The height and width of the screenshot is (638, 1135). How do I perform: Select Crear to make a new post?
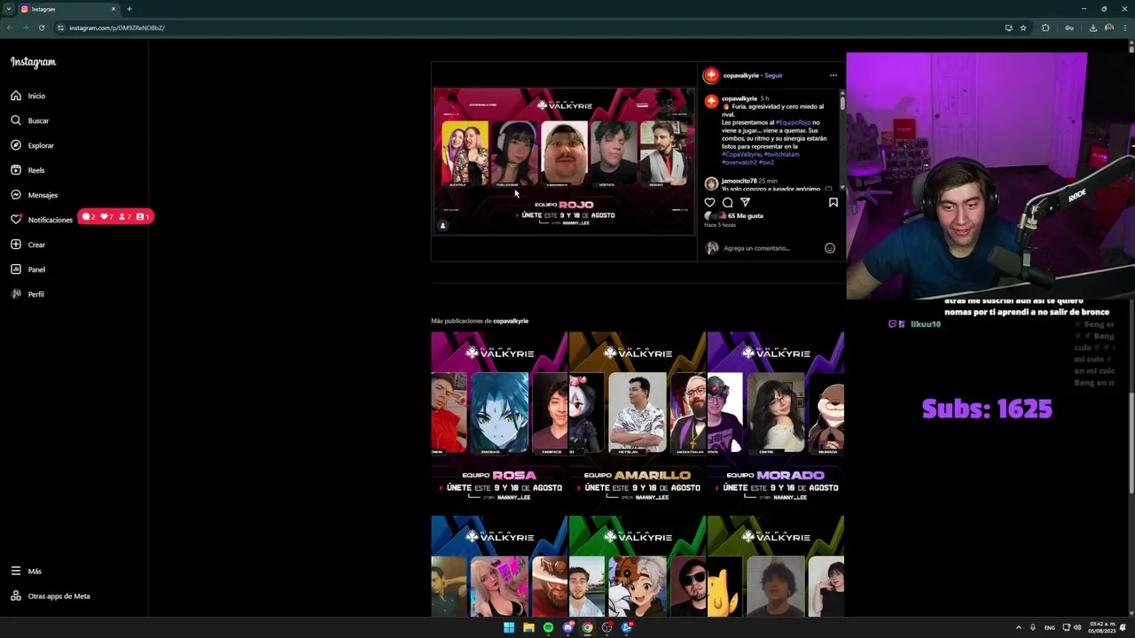tap(27, 245)
